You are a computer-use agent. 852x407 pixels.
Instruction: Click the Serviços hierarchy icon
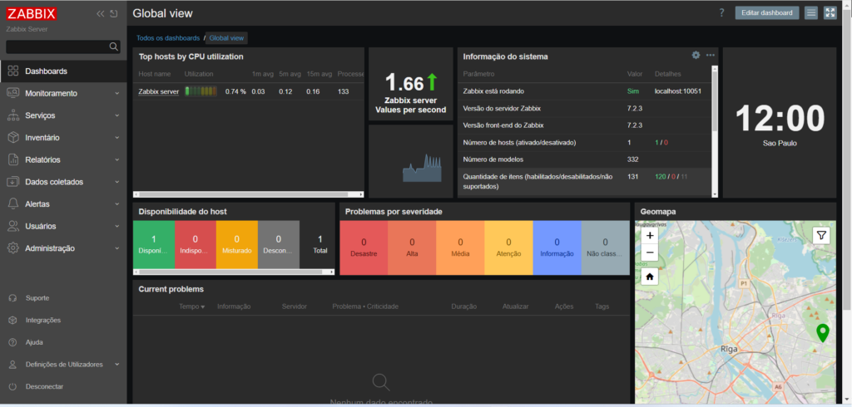point(13,115)
